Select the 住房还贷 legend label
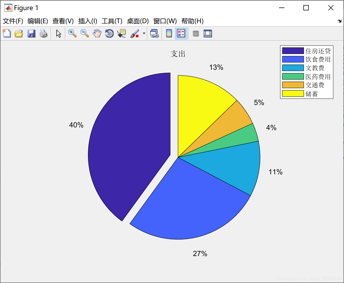The width and height of the screenshot is (344, 283). click(x=318, y=51)
